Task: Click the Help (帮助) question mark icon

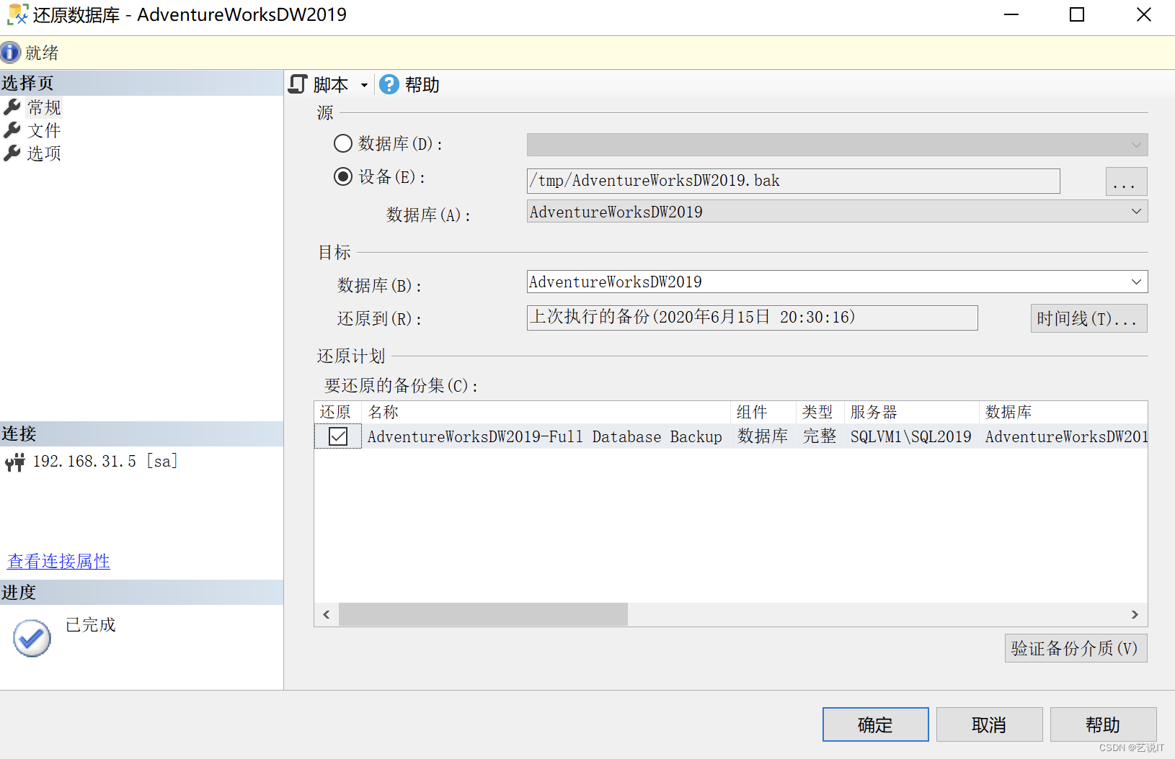Action: pyautogui.click(x=389, y=84)
